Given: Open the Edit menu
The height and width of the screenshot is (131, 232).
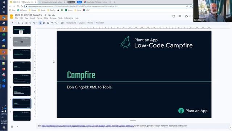Looking at the screenshot, I should point(21,18).
